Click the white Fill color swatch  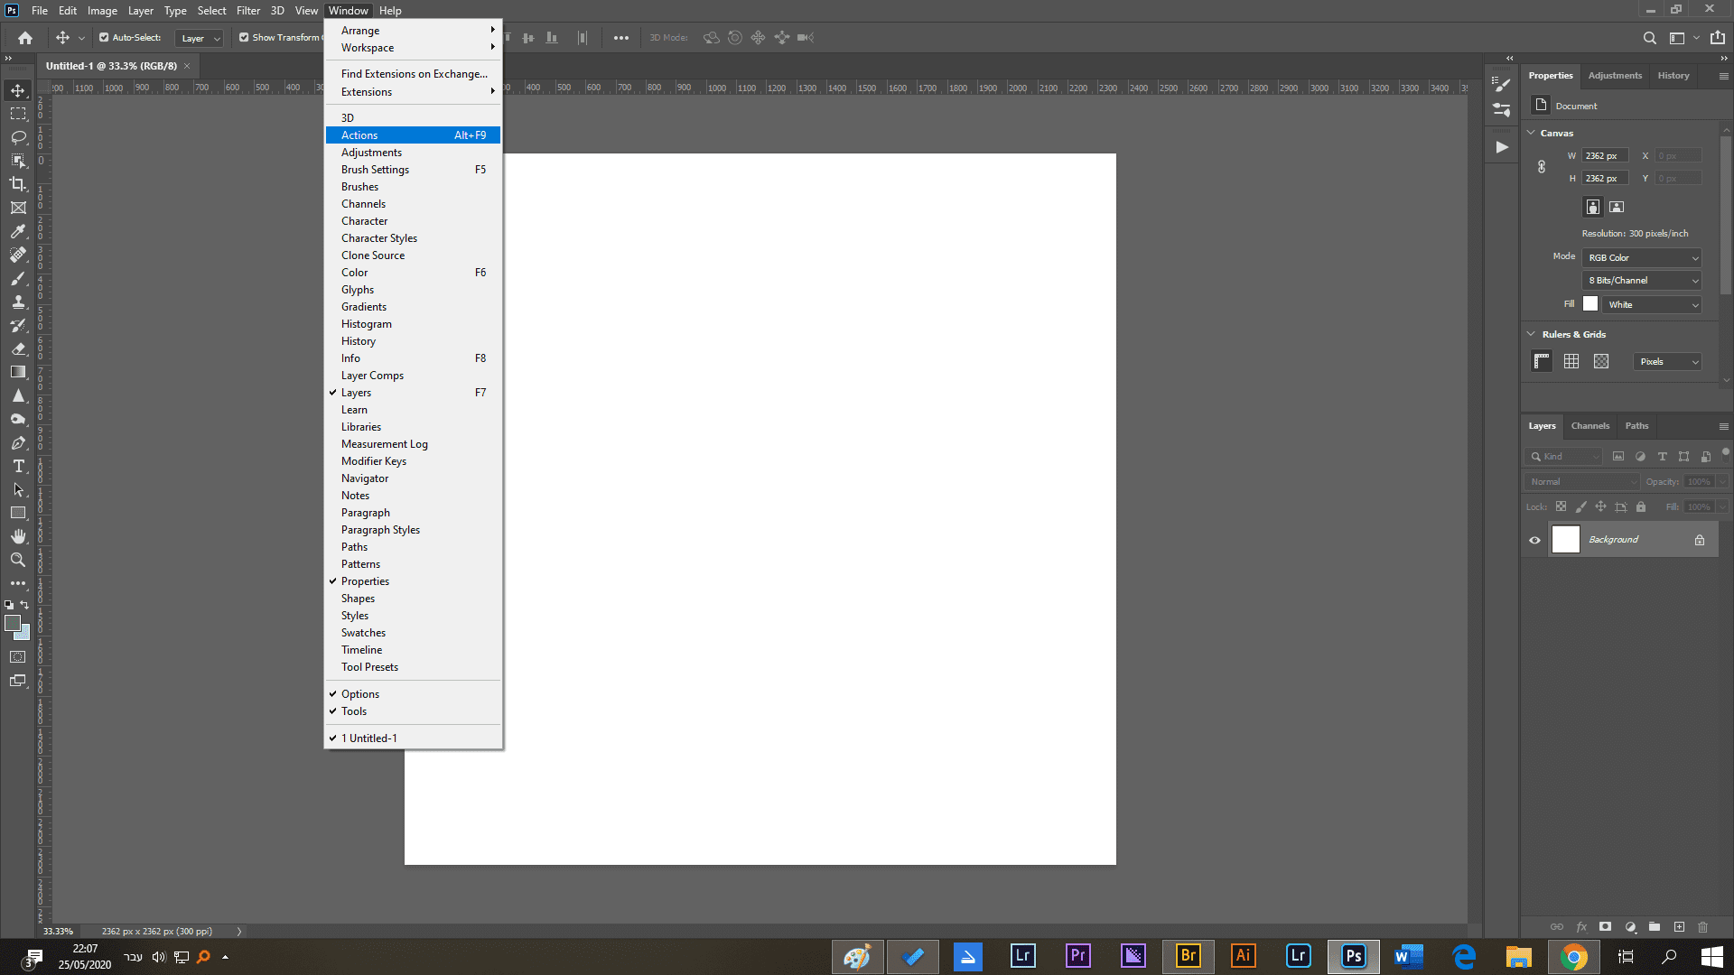pyautogui.click(x=1590, y=304)
